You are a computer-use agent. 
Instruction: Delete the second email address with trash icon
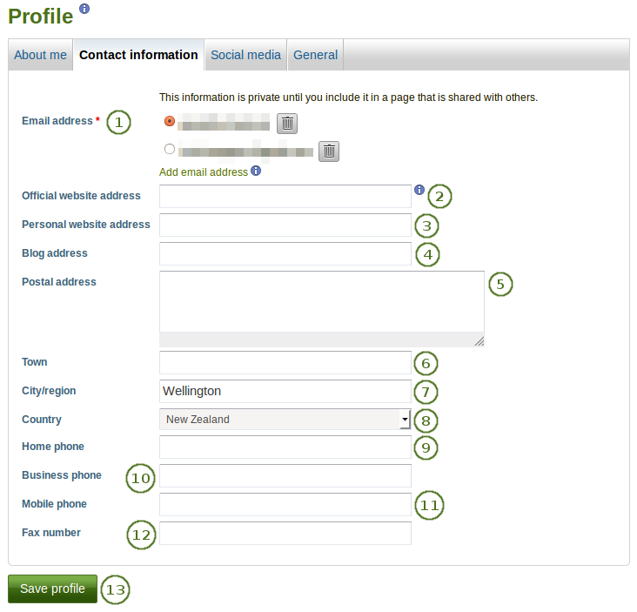coord(328,151)
